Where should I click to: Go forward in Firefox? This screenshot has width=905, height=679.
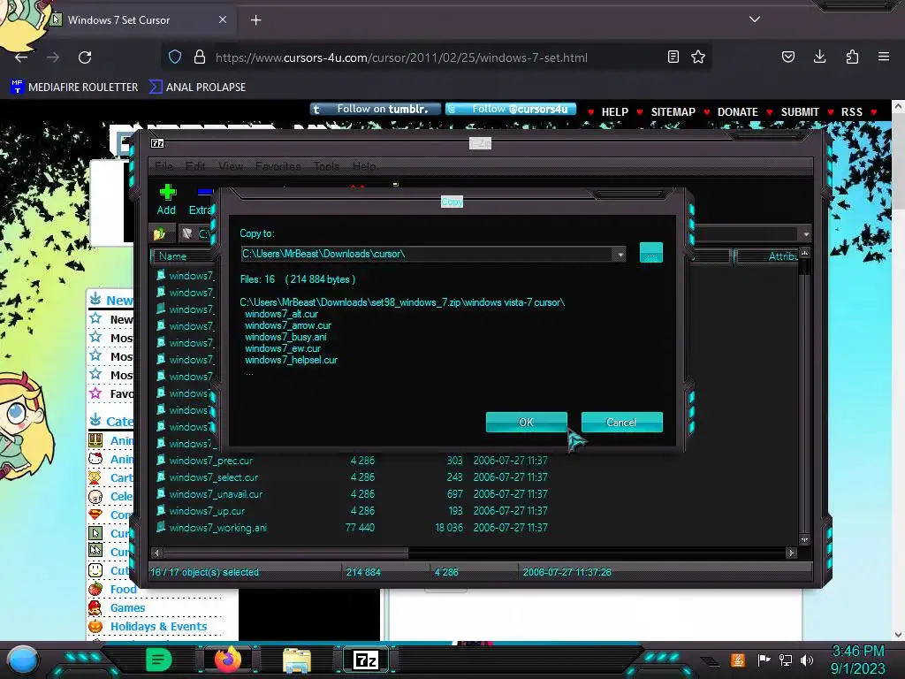tap(53, 57)
